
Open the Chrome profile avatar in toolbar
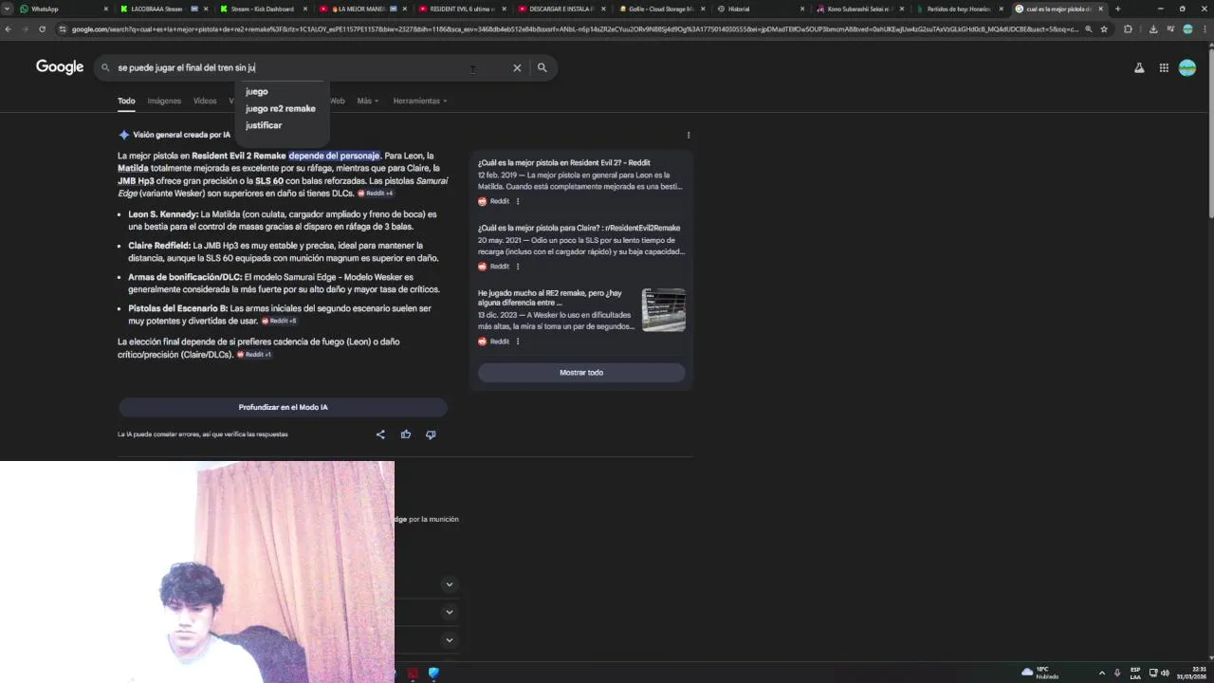[x=1187, y=29]
